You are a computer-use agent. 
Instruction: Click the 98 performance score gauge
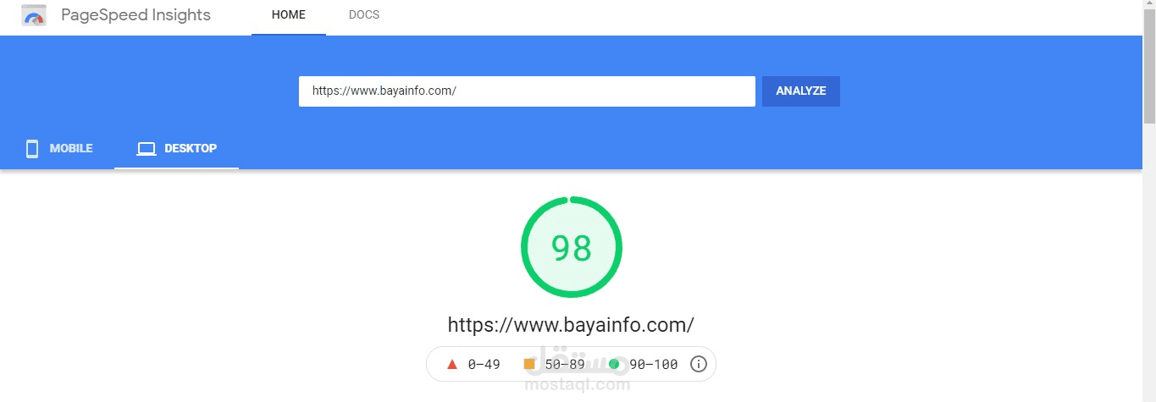[572, 247]
